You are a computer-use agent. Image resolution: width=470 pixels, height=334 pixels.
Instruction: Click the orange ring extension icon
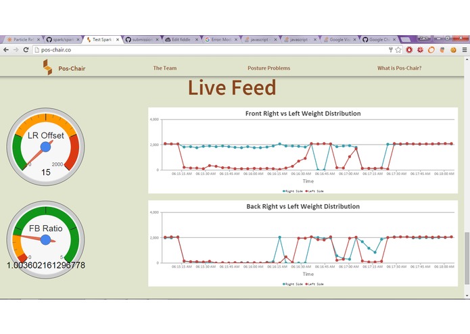point(431,50)
